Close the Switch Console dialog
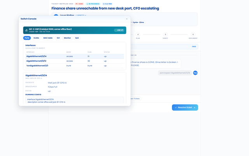 tap(127, 19)
